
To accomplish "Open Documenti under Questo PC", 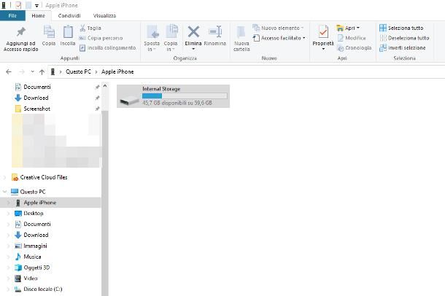I will coord(37,224).
